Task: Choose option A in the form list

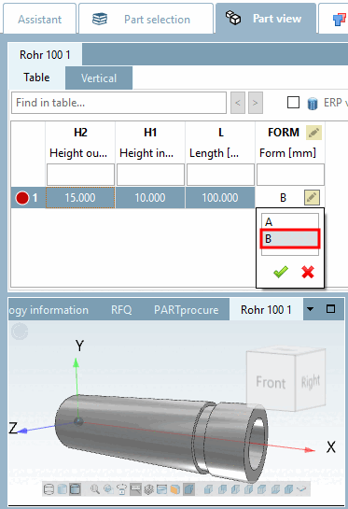Action: click(x=290, y=222)
